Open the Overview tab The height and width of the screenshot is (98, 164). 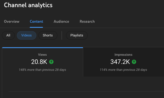point(12,21)
